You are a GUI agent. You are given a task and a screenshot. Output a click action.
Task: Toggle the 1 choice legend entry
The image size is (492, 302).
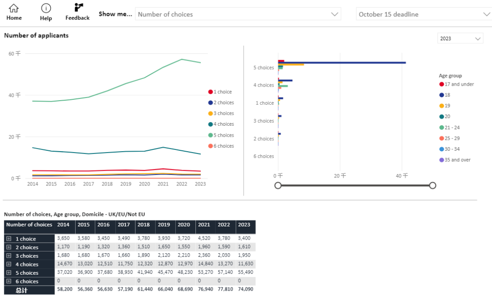(220, 92)
